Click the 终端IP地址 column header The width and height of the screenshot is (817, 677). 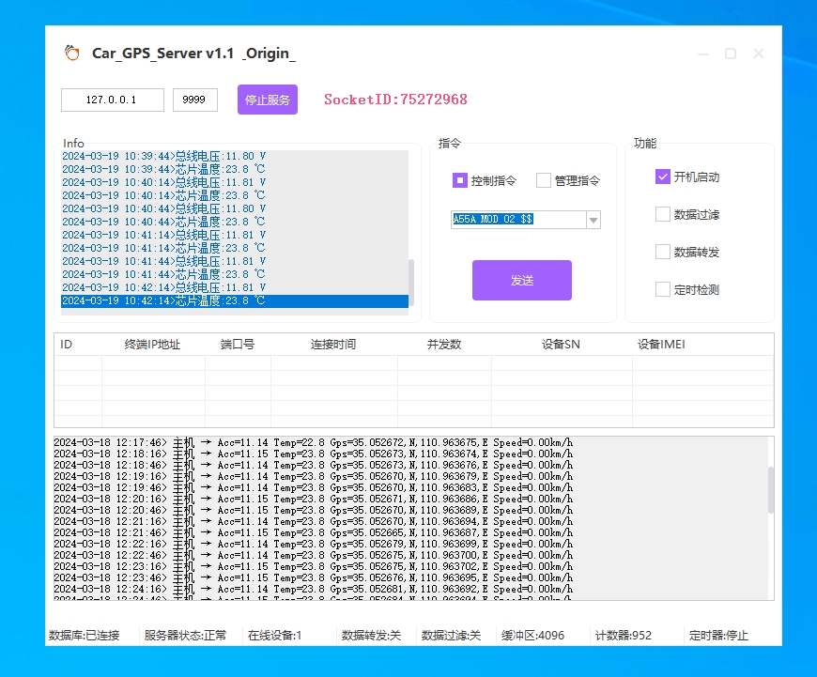click(153, 345)
